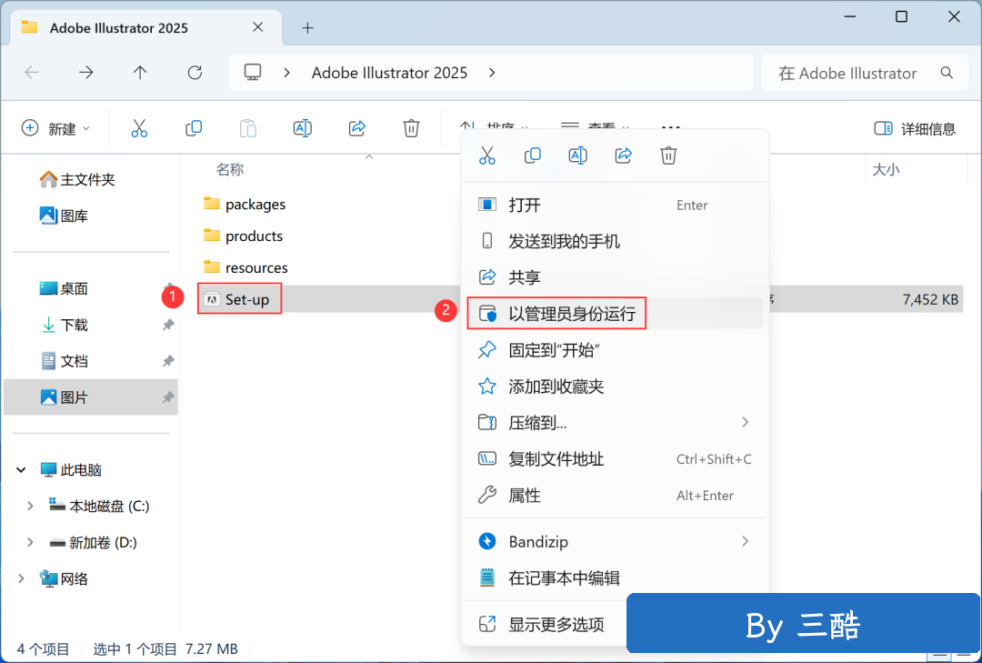
Task: Go back with the left arrow
Action: [31, 73]
